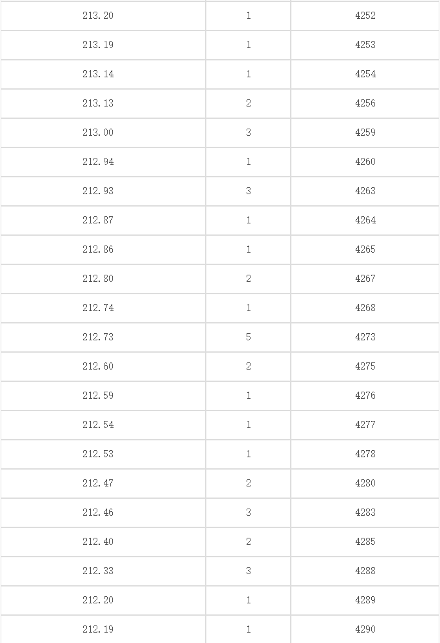Select the cumulative count 4259
Image resolution: width=440 pixels, height=643 pixels.
pos(365,132)
